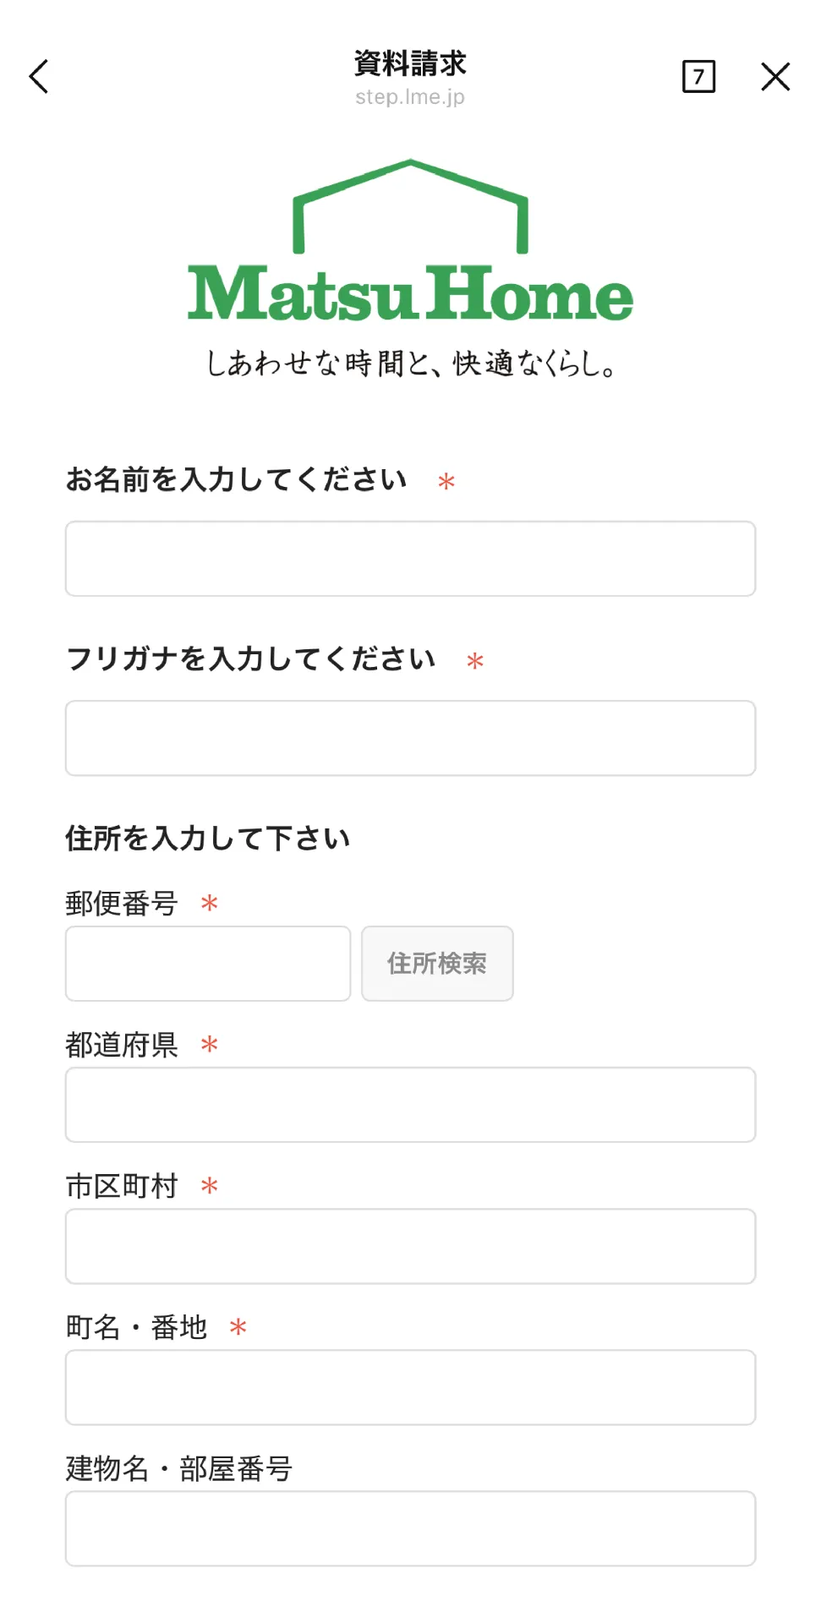Click the 住所検索 button
The height and width of the screenshot is (1623, 821).
pos(437,964)
